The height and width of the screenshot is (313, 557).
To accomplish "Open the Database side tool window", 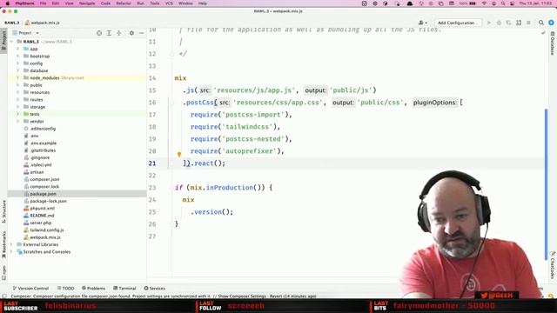I will click(x=553, y=43).
